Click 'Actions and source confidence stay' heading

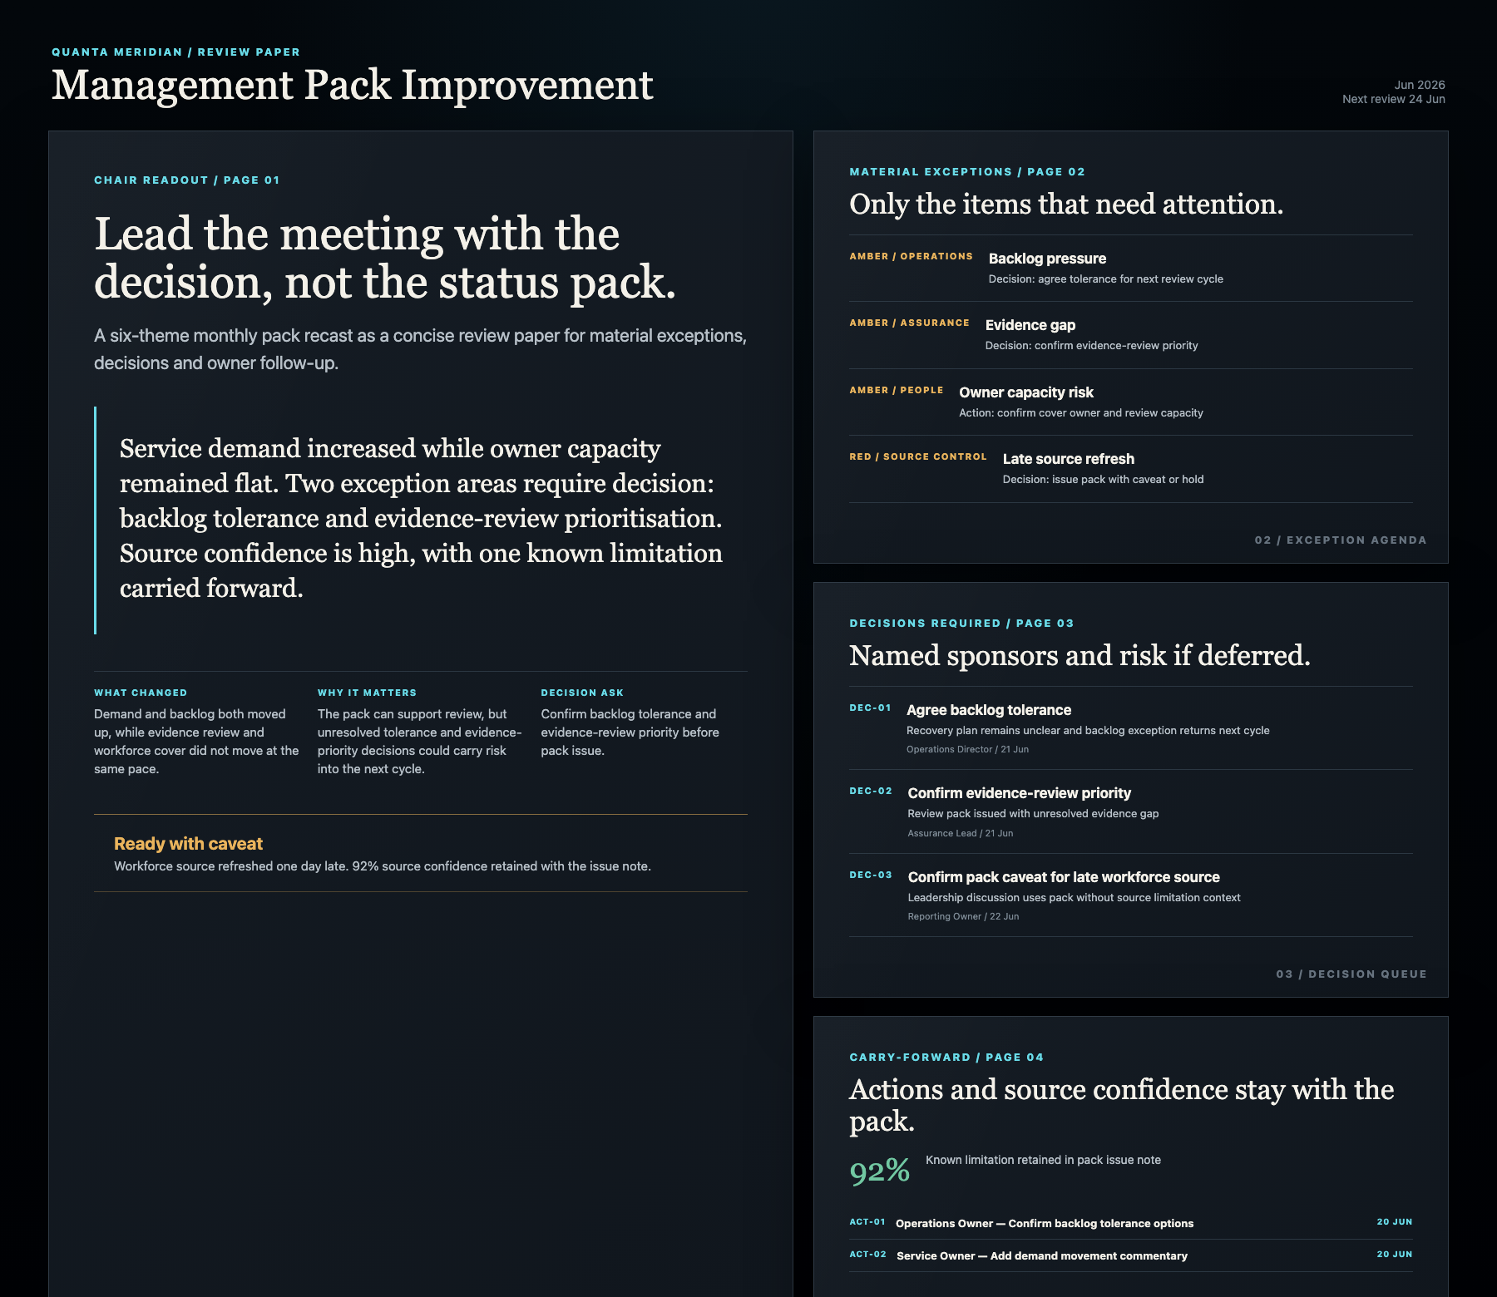click(1122, 1105)
